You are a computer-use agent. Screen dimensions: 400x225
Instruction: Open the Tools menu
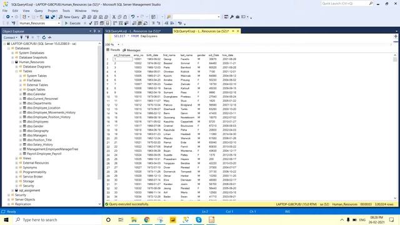click(x=66, y=11)
